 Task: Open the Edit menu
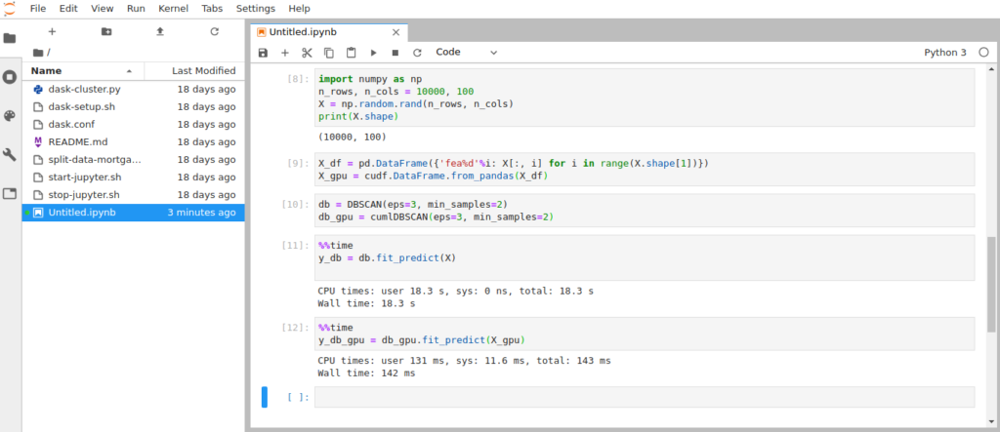click(68, 8)
